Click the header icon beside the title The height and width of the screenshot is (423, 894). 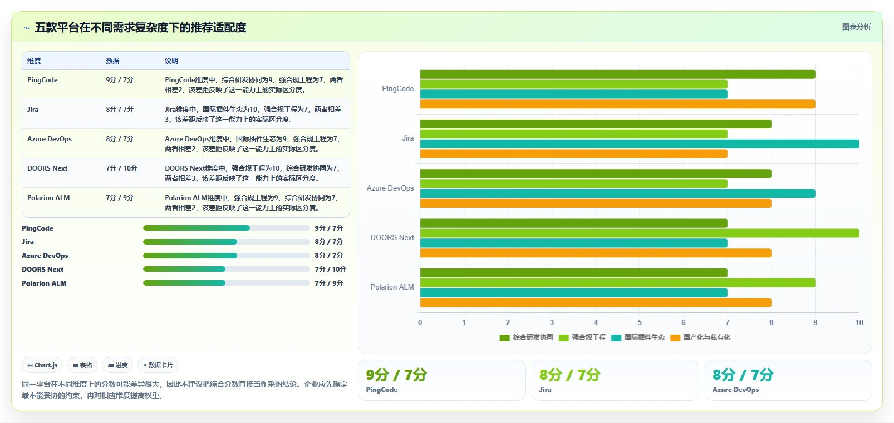point(26,28)
